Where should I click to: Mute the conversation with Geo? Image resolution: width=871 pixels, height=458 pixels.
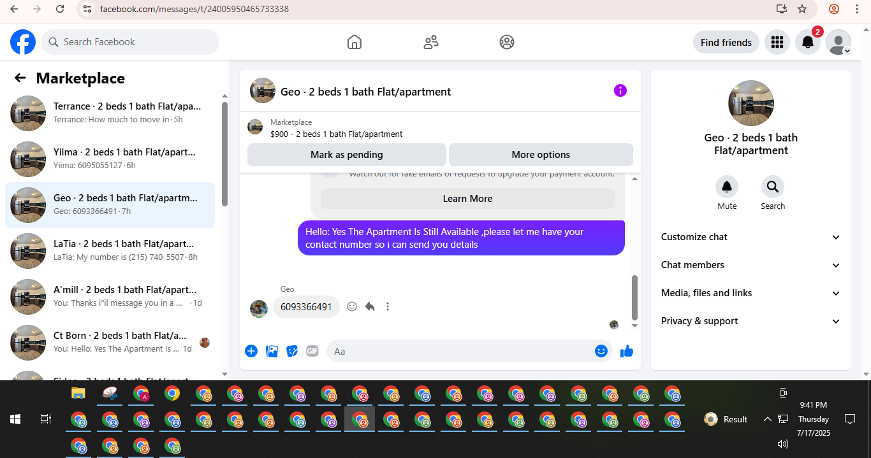727,187
